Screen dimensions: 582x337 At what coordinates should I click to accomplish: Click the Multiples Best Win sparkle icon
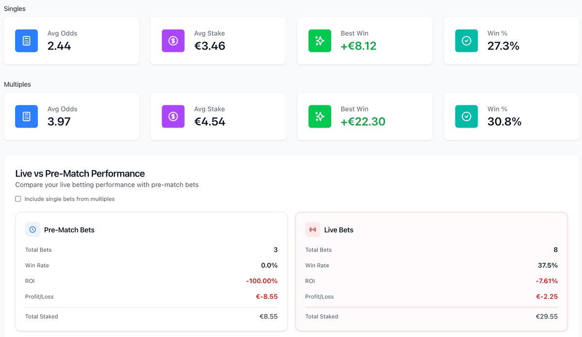point(320,116)
